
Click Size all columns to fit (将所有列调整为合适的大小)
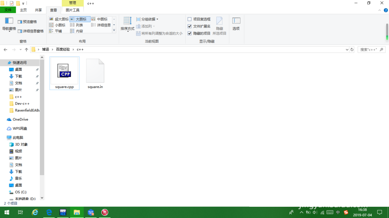point(159,33)
